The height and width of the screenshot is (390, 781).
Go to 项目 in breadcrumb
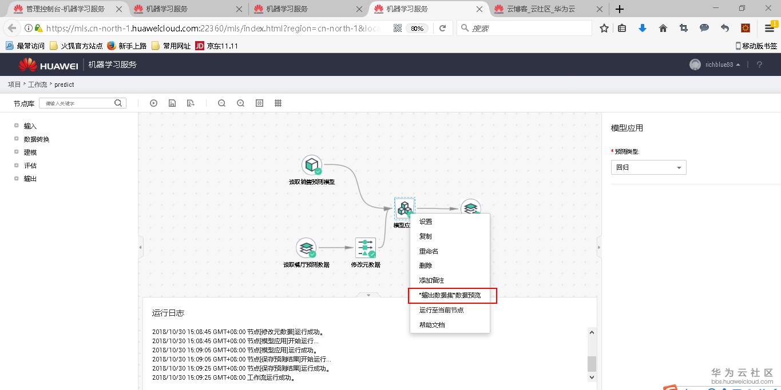tap(14, 85)
